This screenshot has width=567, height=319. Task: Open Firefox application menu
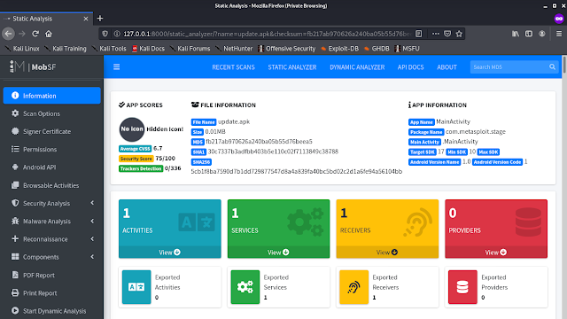point(559,34)
